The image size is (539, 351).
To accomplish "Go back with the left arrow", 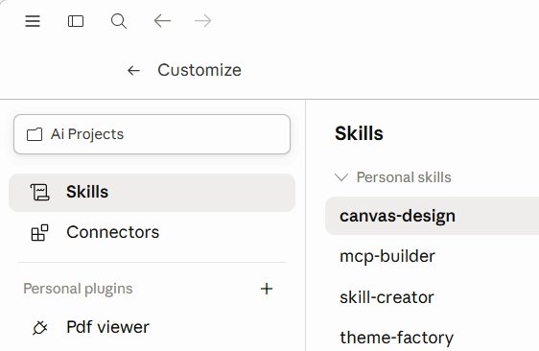I will click(162, 21).
